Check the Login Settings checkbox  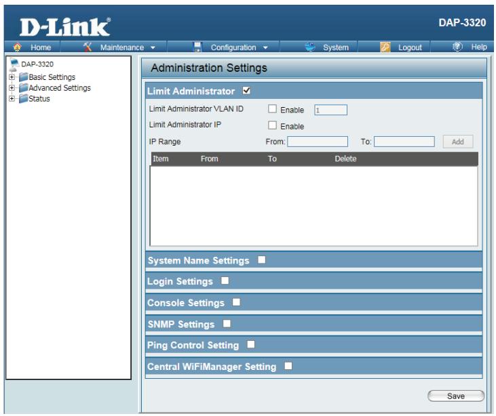click(x=225, y=280)
